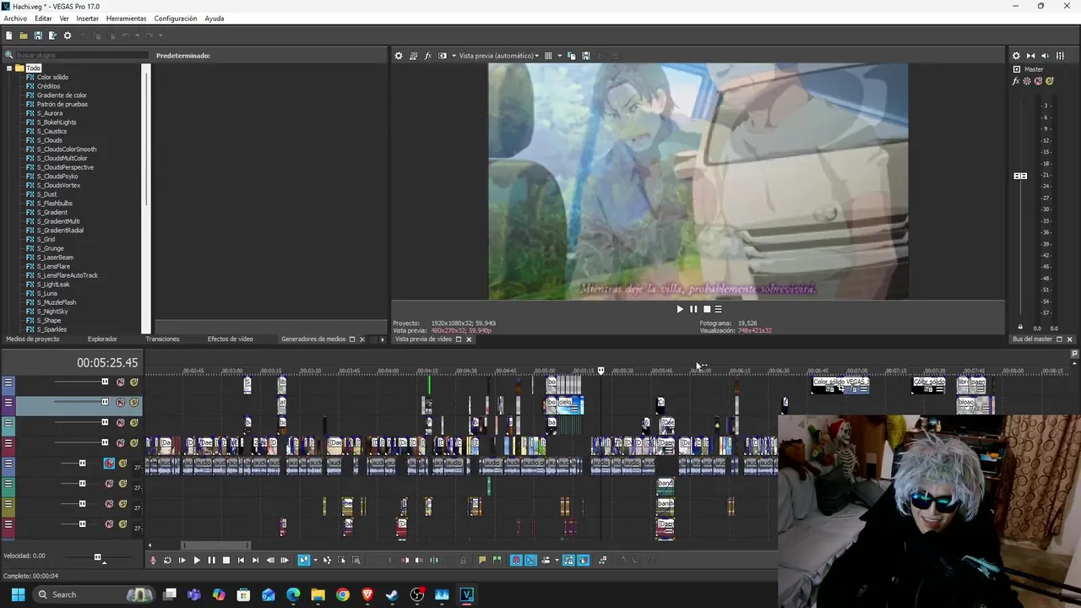1081x608 pixels.
Task: Open Master bus audio properties gear
Action: coord(1016,56)
